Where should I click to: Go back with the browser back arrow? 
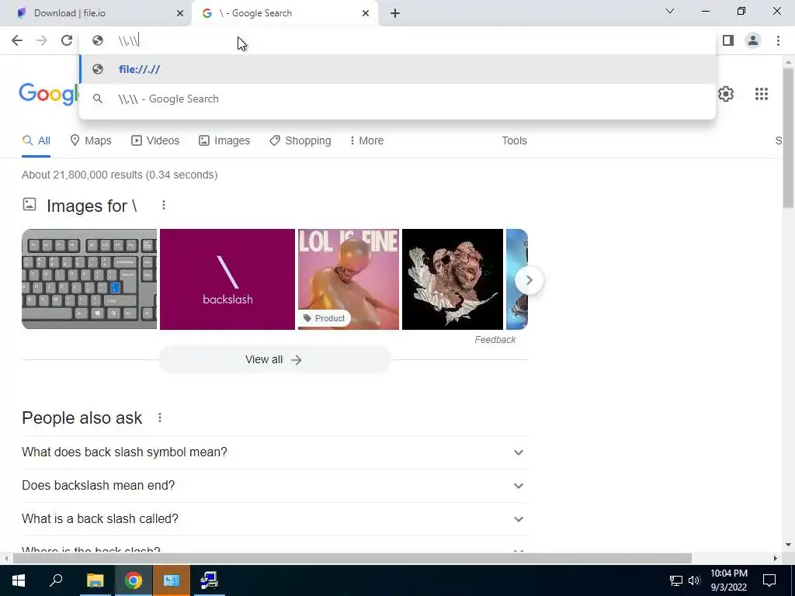pyautogui.click(x=17, y=40)
